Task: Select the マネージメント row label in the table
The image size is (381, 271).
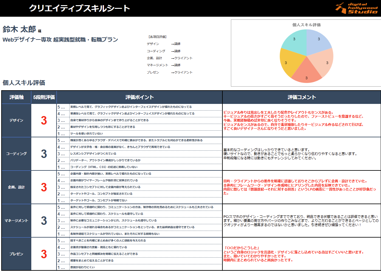Action: click(16, 221)
